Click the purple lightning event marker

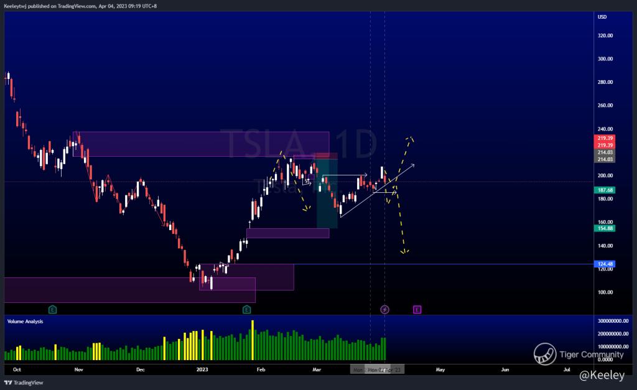[384, 310]
